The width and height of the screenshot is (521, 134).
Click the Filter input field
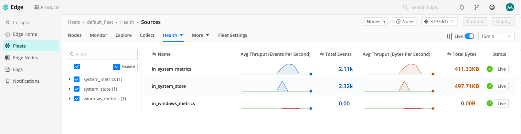click(102, 54)
